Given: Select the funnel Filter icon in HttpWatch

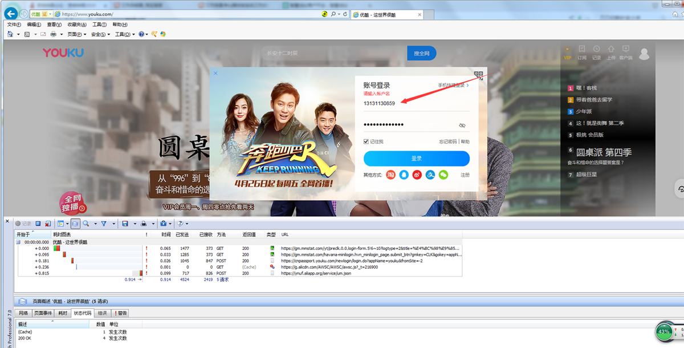Looking at the screenshot, I should point(105,223).
